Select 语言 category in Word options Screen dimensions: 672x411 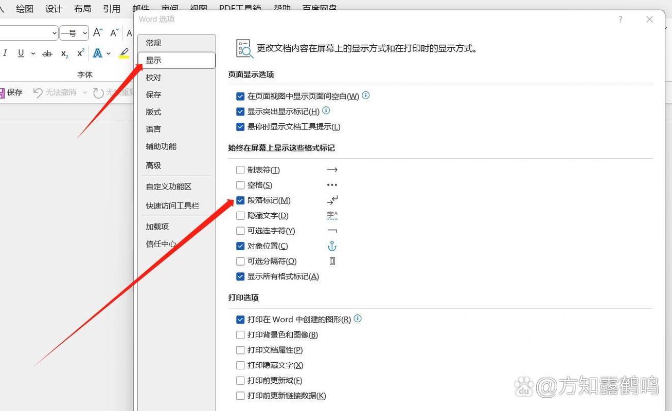point(176,129)
